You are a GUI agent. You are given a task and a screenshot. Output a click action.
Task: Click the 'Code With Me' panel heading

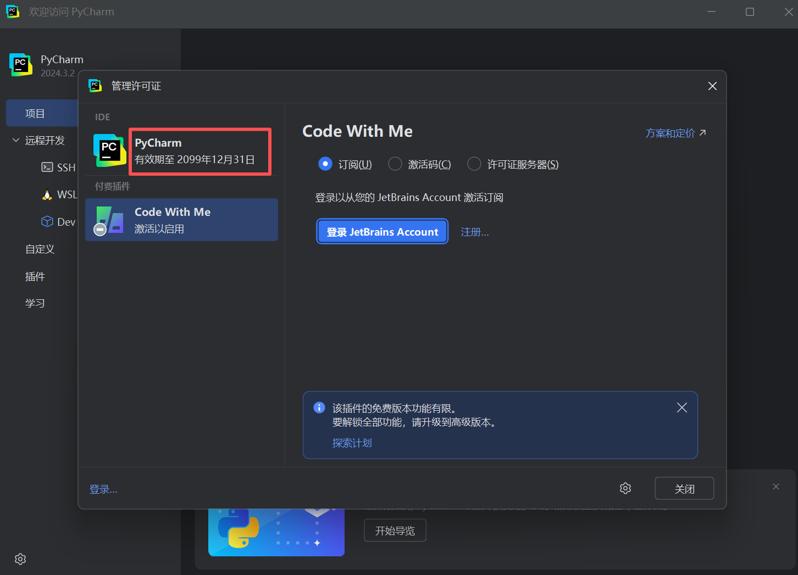point(358,131)
